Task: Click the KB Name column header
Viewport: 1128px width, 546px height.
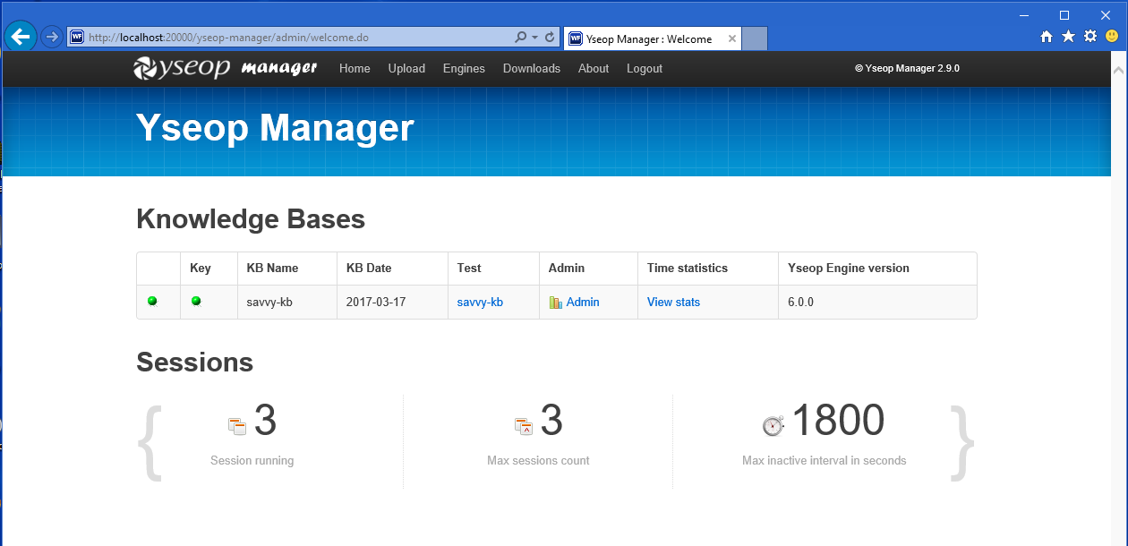Action: [x=286, y=269]
